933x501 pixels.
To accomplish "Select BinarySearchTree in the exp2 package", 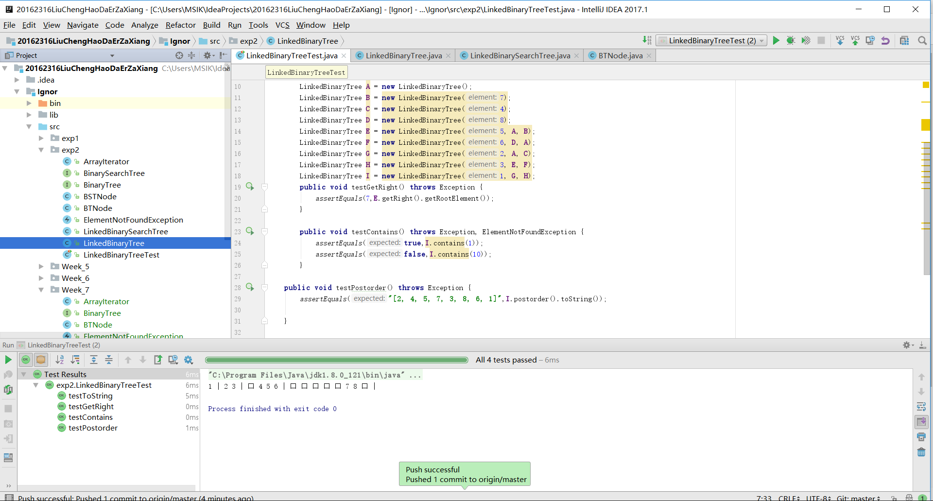I will point(114,173).
